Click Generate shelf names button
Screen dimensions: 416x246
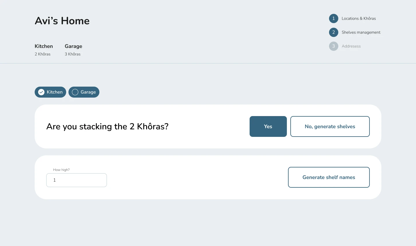[x=329, y=177]
